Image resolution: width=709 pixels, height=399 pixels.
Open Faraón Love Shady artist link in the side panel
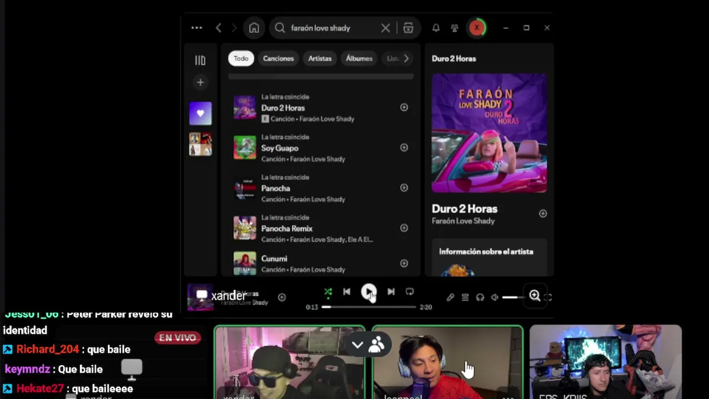pos(463,221)
